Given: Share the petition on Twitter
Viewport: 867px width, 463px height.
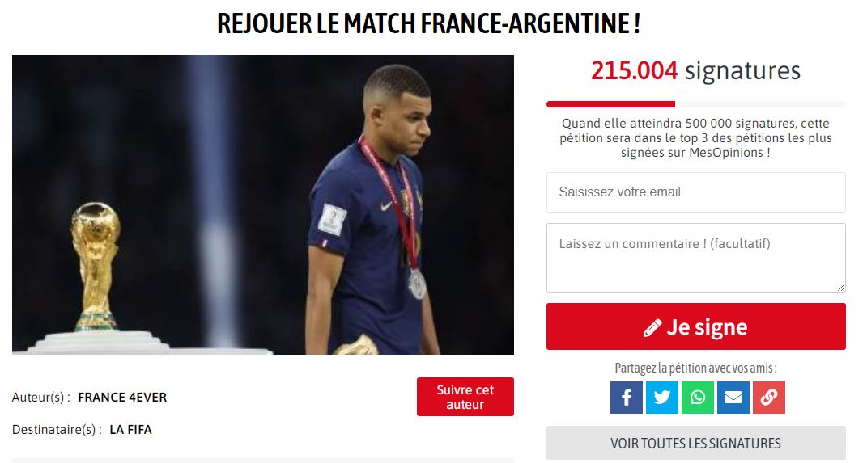Looking at the screenshot, I should pos(662,398).
